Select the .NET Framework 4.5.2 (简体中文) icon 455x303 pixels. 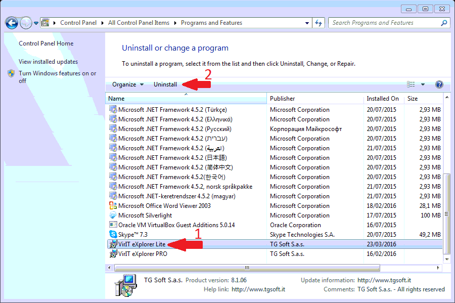click(113, 167)
